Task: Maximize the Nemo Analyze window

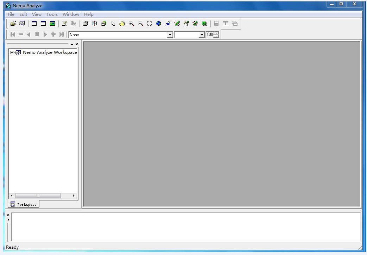Action: pyautogui.click(x=341, y=4)
